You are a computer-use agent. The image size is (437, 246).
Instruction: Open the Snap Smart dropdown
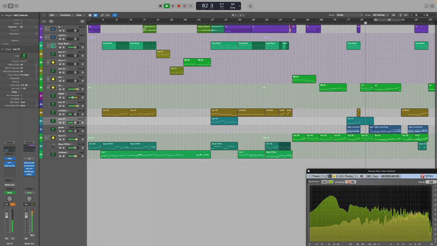[349, 15]
